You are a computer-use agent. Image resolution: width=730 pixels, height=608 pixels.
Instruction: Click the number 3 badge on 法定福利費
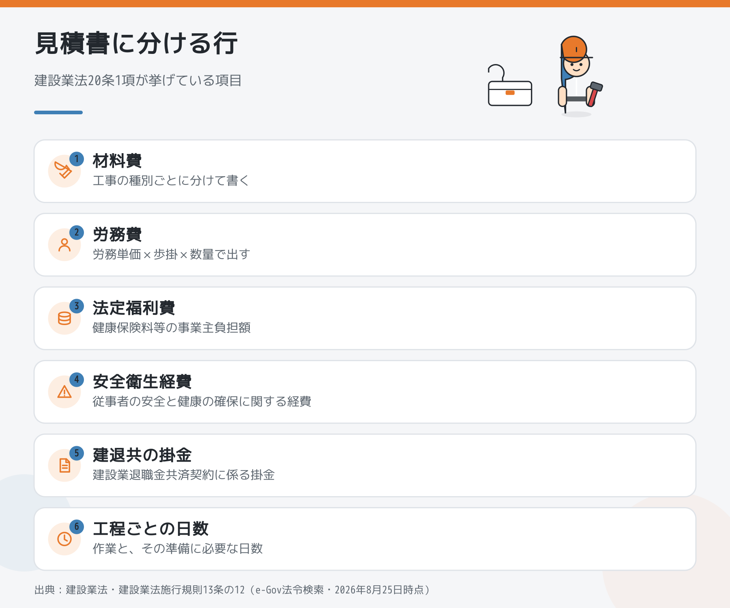(x=77, y=306)
